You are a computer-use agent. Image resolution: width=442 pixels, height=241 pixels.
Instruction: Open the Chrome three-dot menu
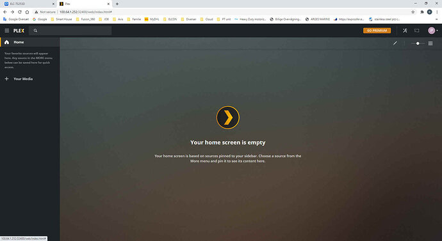click(437, 12)
